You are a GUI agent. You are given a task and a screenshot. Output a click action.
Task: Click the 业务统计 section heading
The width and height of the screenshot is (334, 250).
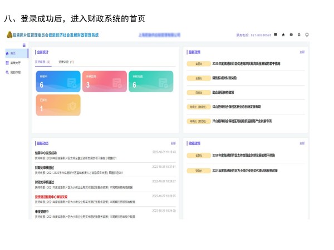pyautogui.click(x=43, y=52)
